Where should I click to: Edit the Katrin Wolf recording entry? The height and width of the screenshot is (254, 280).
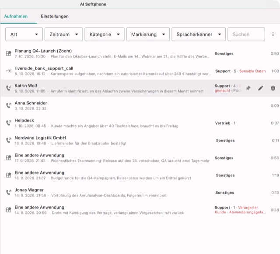pos(261,88)
